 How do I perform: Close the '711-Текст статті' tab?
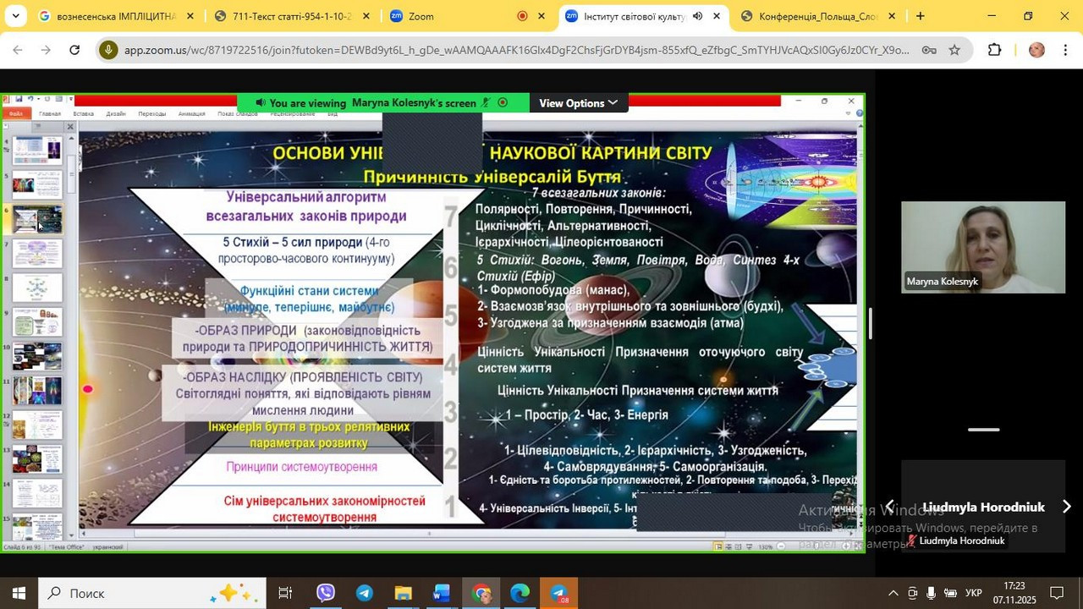click(365, 16)
